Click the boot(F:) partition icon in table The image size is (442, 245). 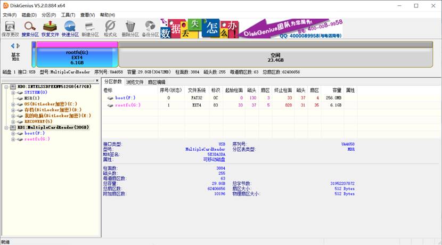[x=110, y=98]
